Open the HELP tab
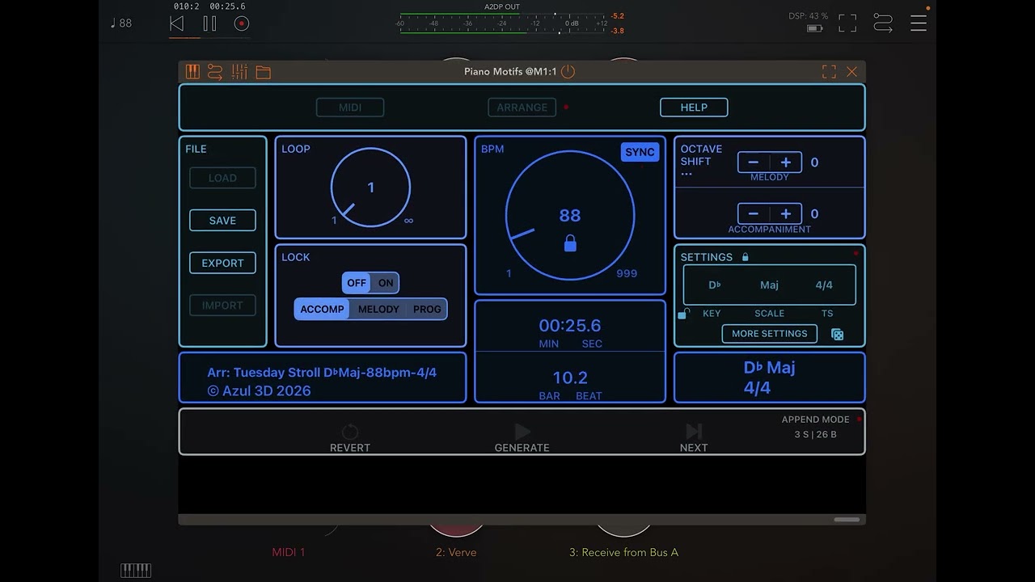Viewport: 1035px width, 582px height. pyautogui.click(x=694, y=108)
